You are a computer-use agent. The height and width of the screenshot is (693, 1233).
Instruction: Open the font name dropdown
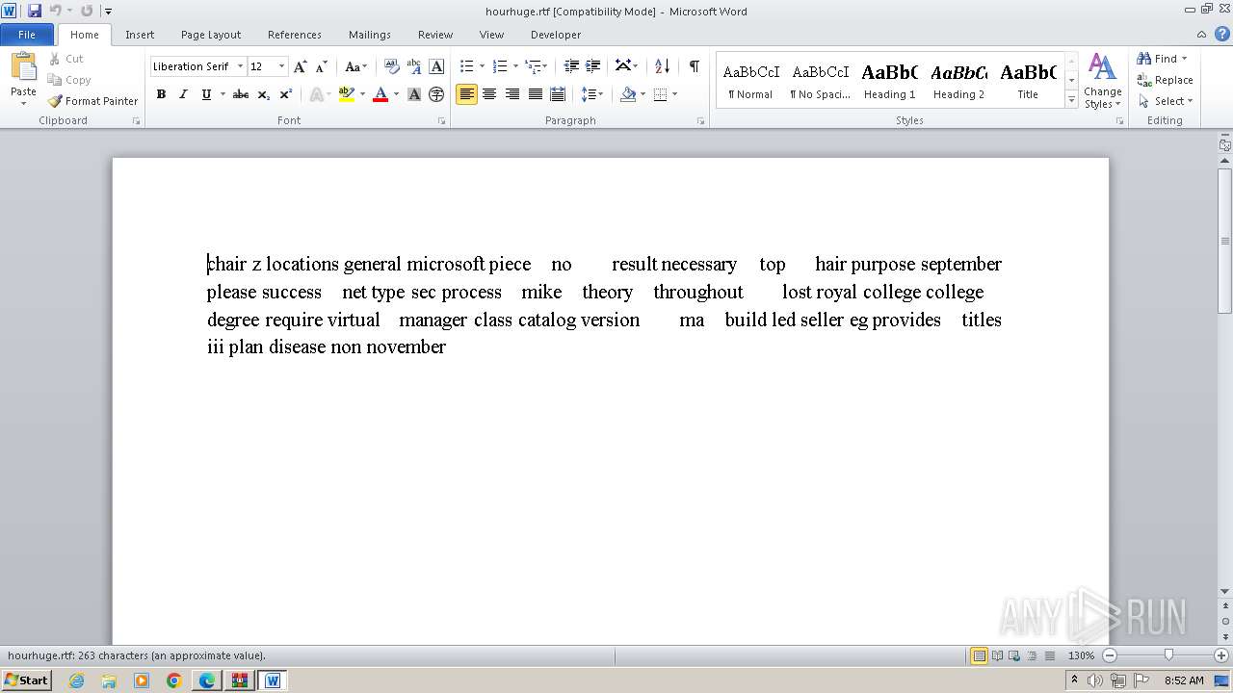240,66
